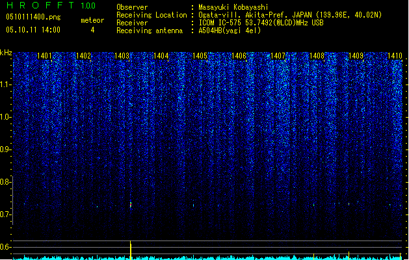Click the ICOM IC-575 receiver text
Viewport: 409px width, 260px height.
[x=261, y=23]
